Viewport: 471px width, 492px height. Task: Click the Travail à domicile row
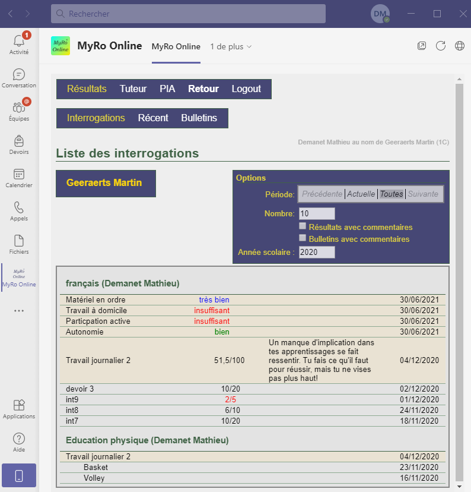[253, 310]
